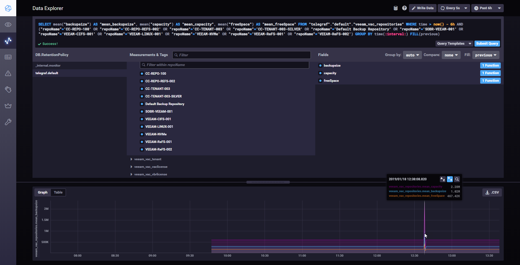Open Compare none dropdown
The image size is (520, 265).
(451, 55)
